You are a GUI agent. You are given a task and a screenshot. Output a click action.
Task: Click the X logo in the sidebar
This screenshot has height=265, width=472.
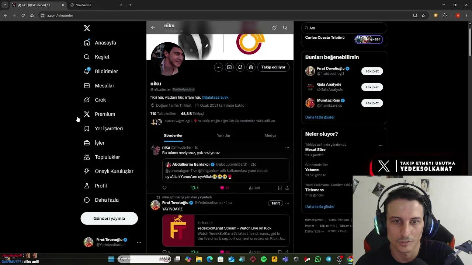[x=87, y=28]
